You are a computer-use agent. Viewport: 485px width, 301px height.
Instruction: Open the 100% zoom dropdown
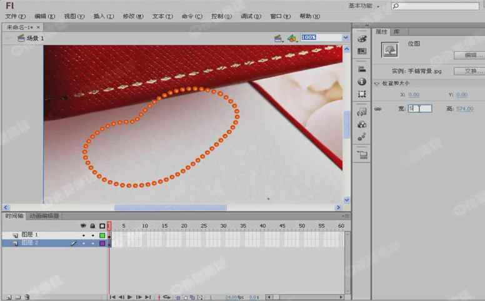pyautogui.click(x=346, y=38)
